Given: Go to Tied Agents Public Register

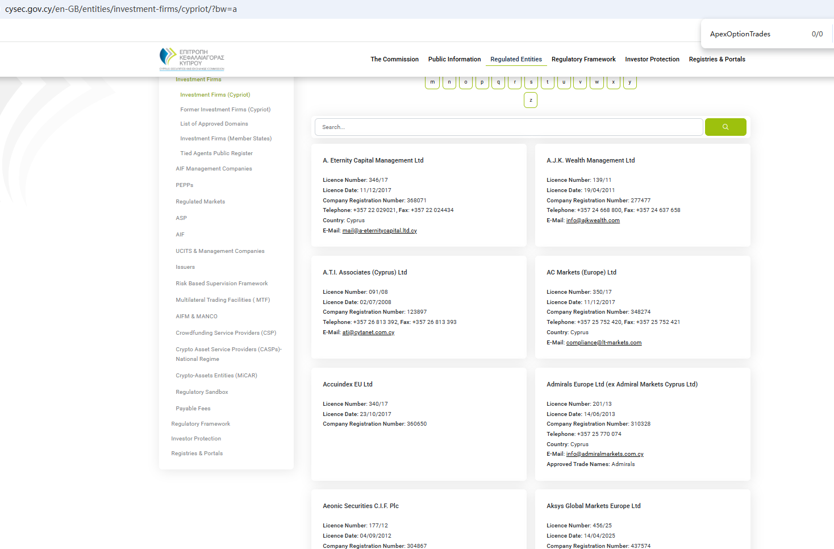Looking at the screenshot, I should click(x=216, y=153).
